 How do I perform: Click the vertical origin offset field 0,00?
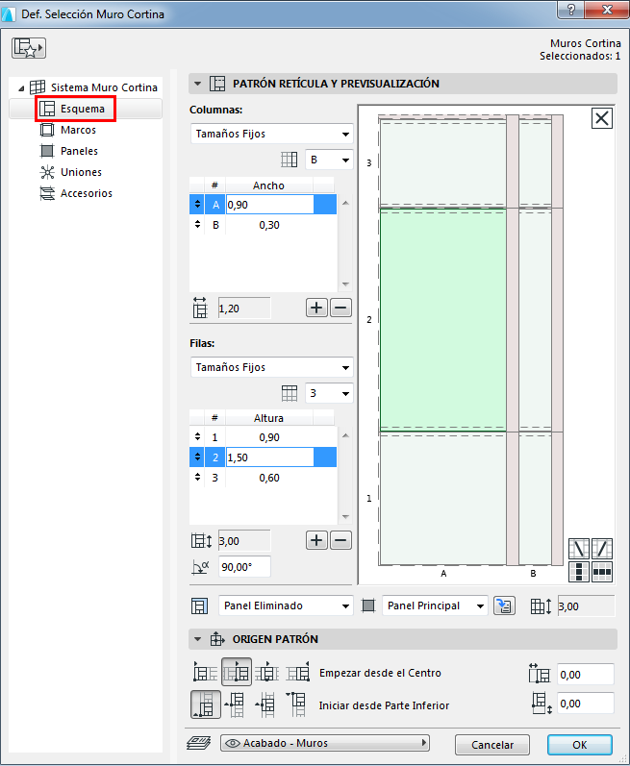pos(586,704)
